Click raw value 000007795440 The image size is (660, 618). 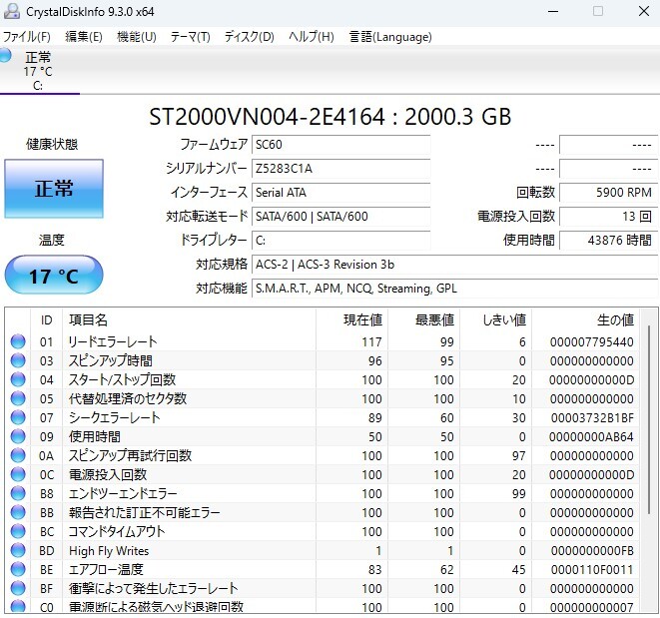coord(591,341)
